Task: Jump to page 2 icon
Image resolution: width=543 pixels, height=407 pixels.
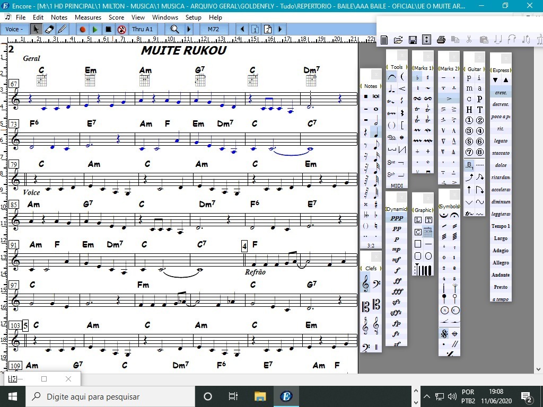Action: [268, 30]
